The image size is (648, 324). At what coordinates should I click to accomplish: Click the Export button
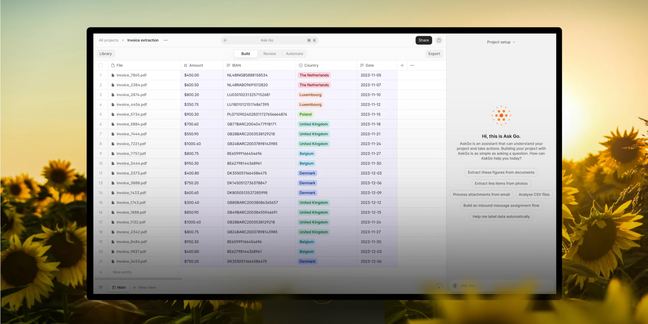pos(434,54)
